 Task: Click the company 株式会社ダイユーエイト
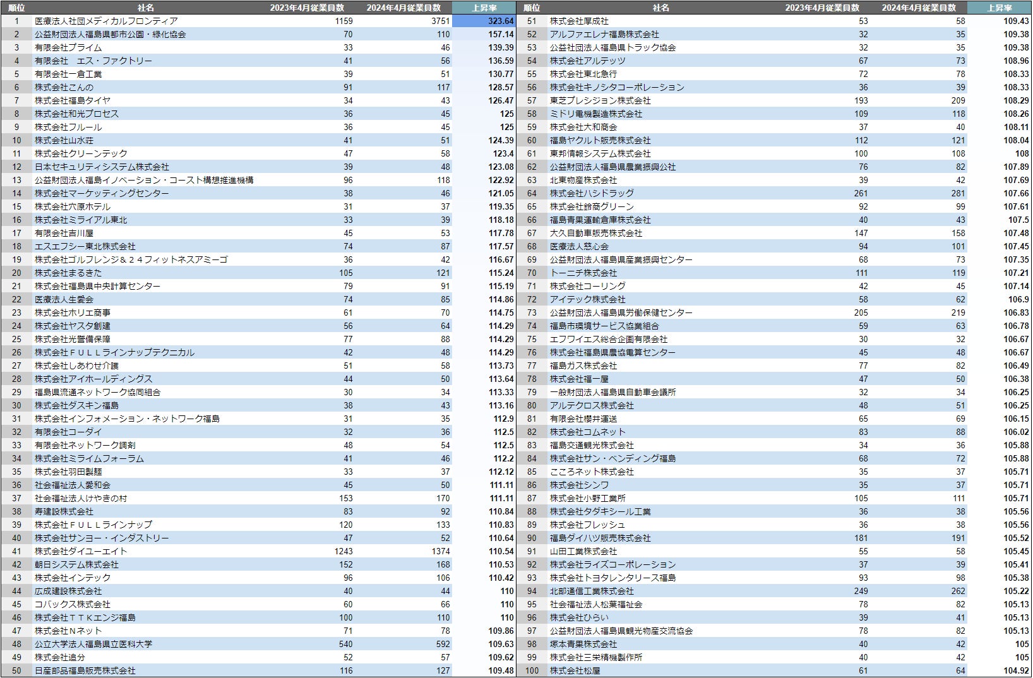click(81, 551)
